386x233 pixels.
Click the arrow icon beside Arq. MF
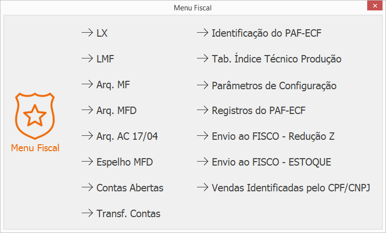[x=88, y=85]
